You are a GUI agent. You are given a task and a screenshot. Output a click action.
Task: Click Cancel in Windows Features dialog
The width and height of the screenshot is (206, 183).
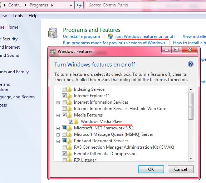181,169
